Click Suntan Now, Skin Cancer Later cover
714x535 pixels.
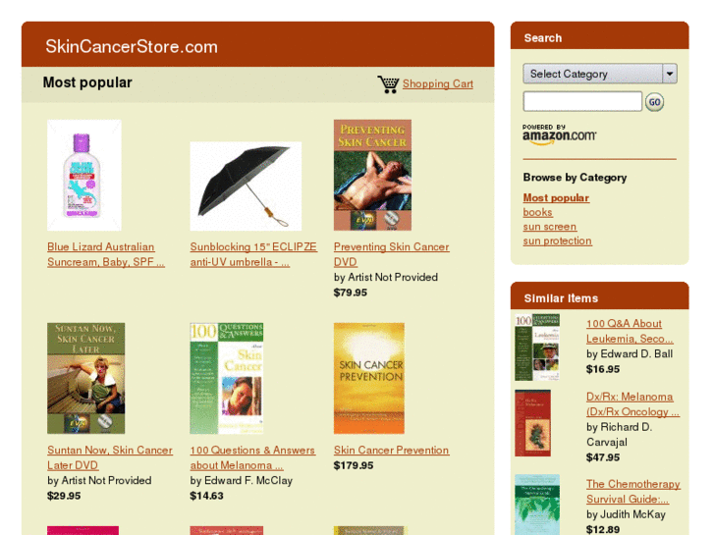(86, 378)
